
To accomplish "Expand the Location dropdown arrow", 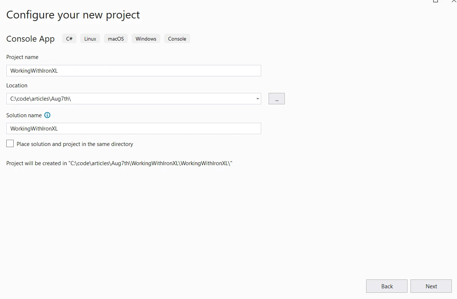I will pos(257,99).
